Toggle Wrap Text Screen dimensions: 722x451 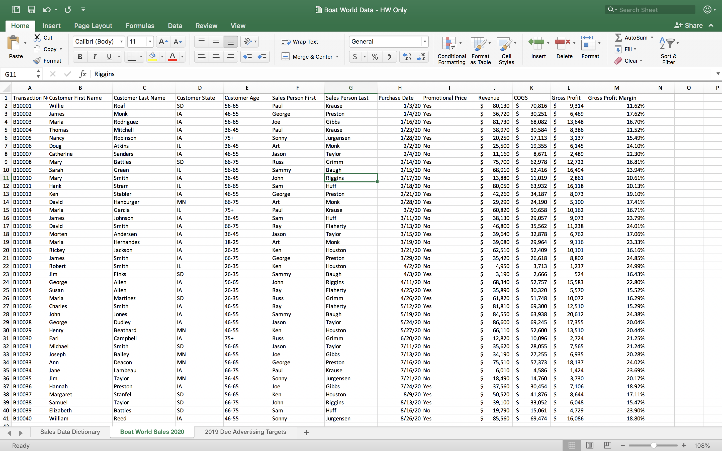click(300, 42)
